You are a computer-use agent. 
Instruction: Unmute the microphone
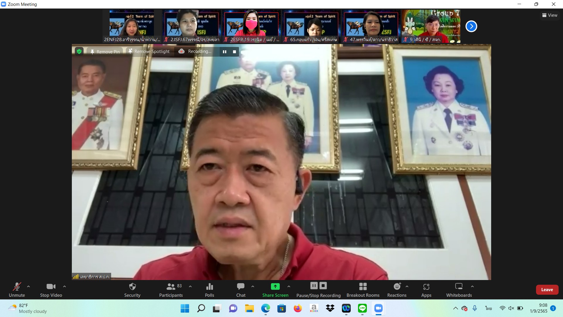tap(17, 289)
